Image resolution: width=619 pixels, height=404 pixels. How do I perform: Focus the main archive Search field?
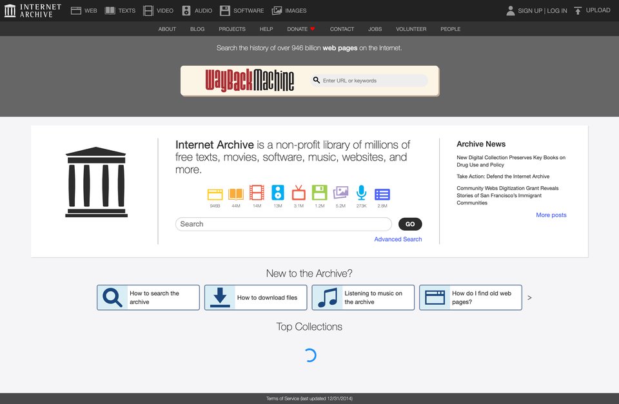(284, 224)
